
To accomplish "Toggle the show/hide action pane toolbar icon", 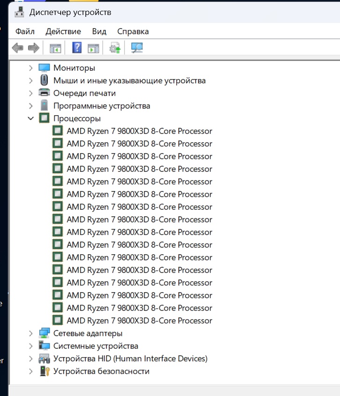I will 93,48.
